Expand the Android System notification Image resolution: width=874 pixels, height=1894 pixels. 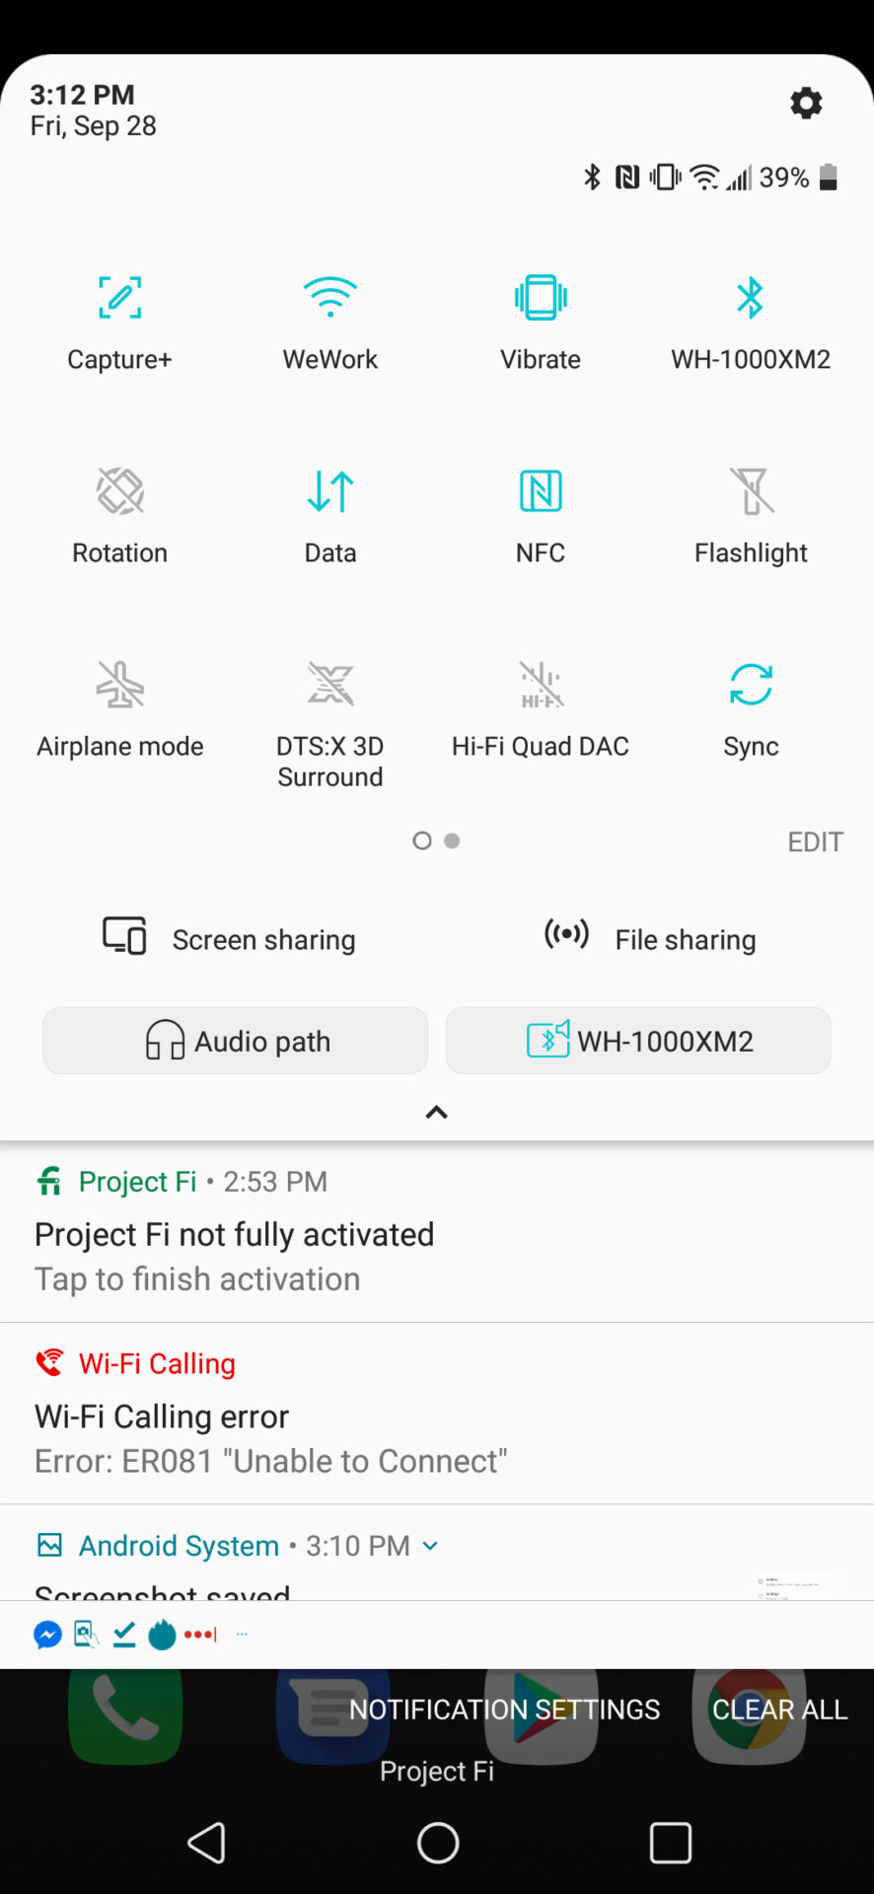tap(430, 1546)
